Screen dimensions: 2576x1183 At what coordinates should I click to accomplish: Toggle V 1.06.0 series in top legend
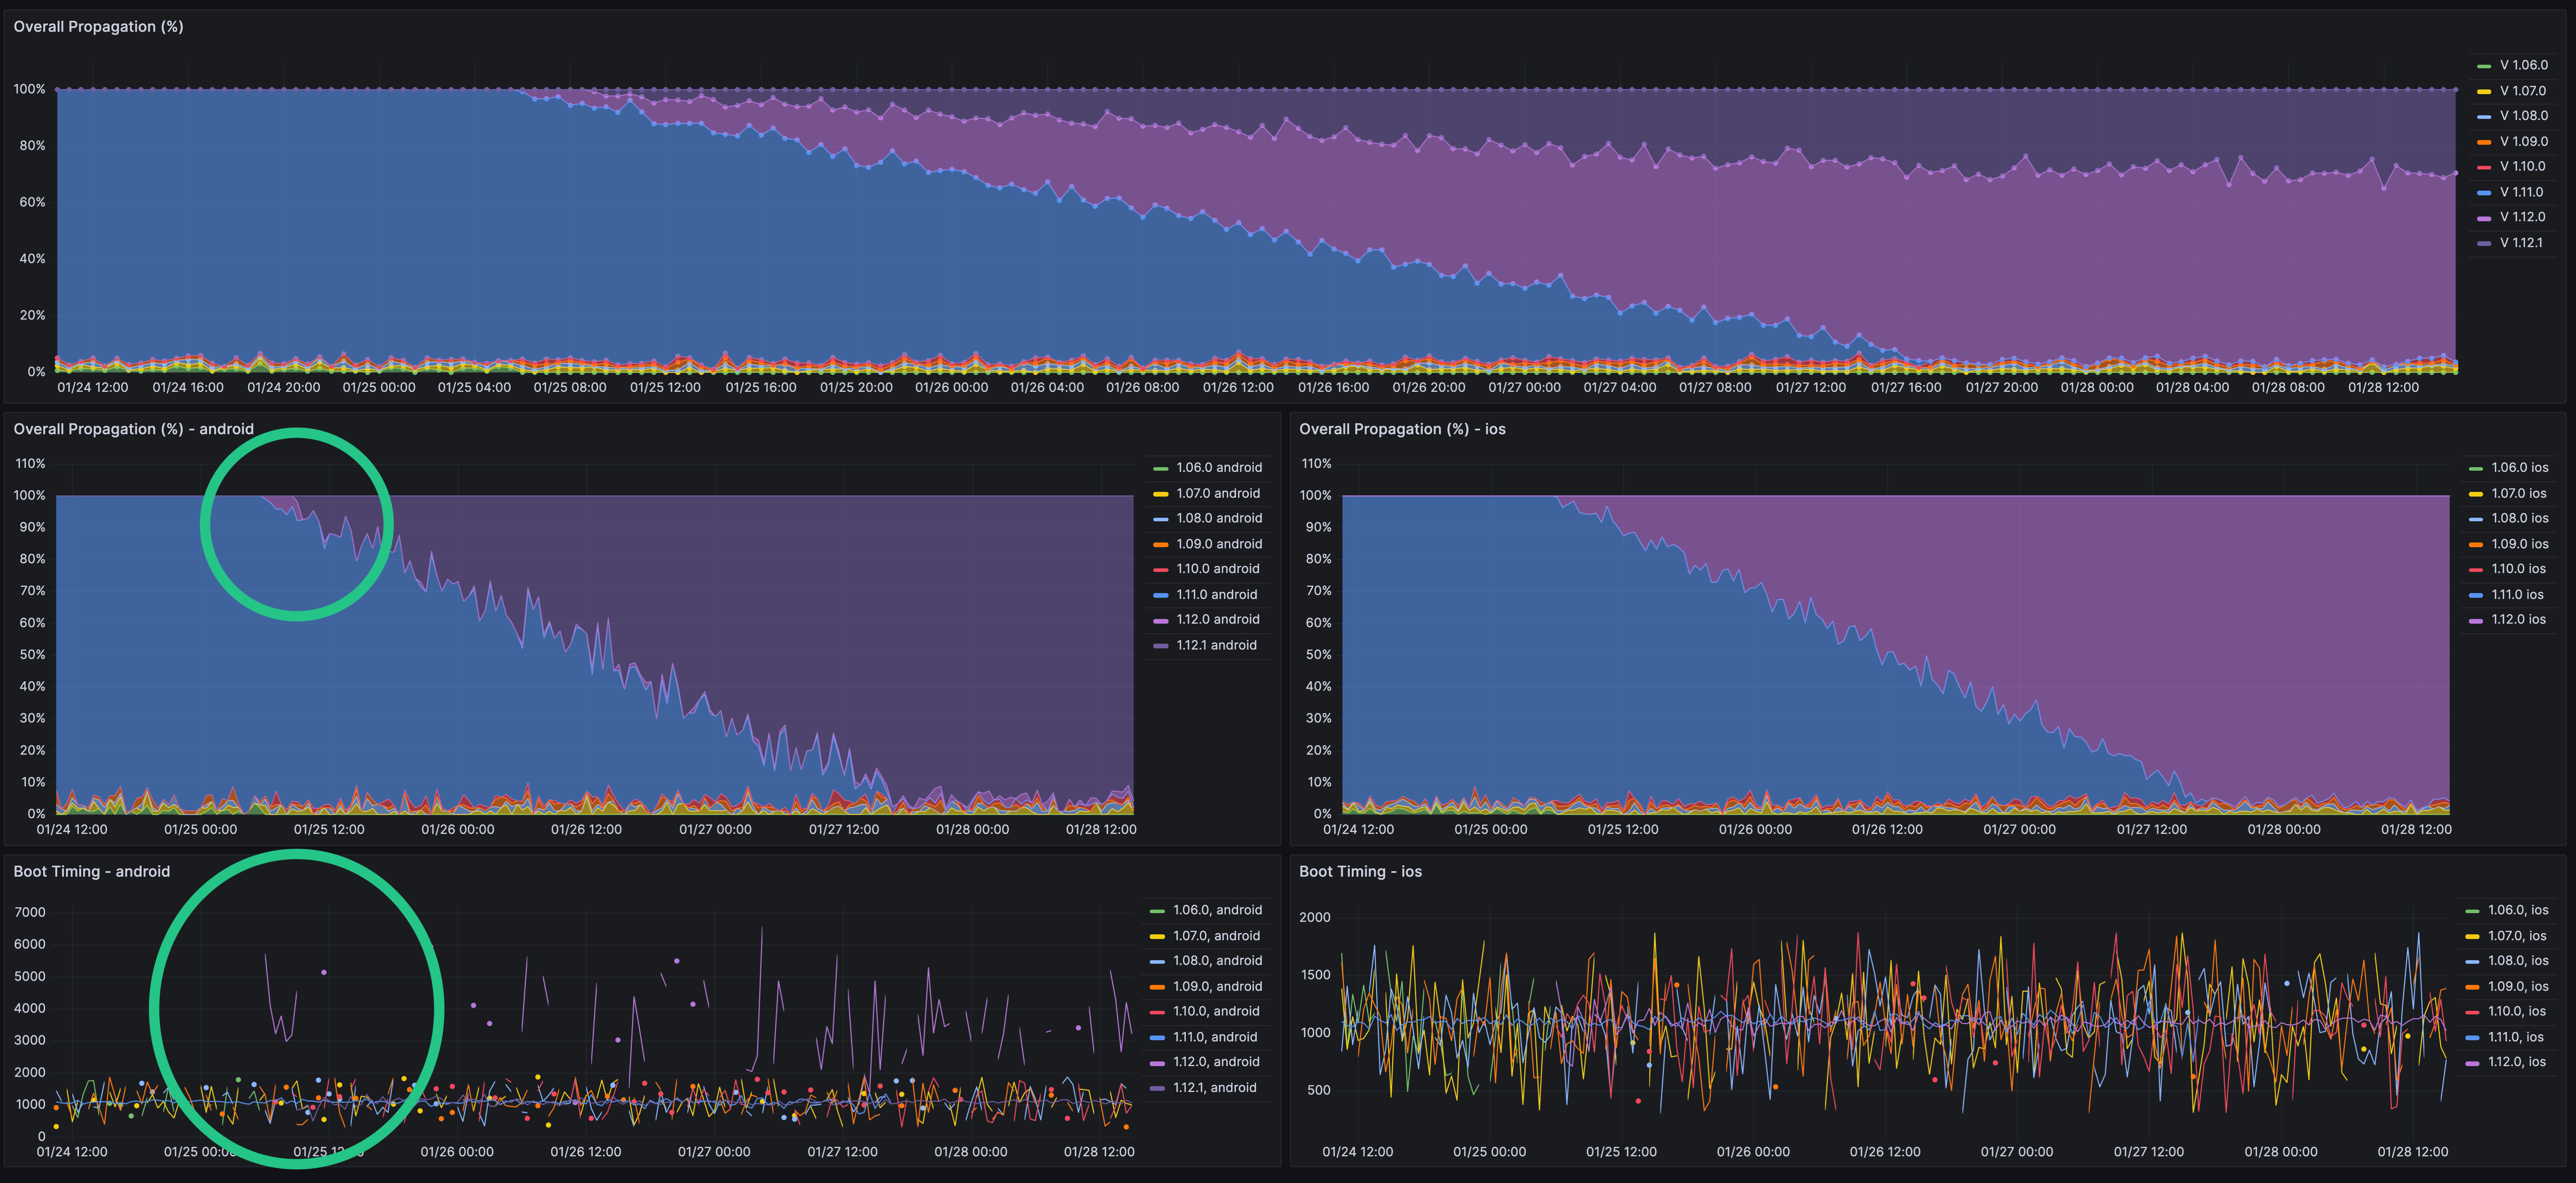[x=2523, y=65]
